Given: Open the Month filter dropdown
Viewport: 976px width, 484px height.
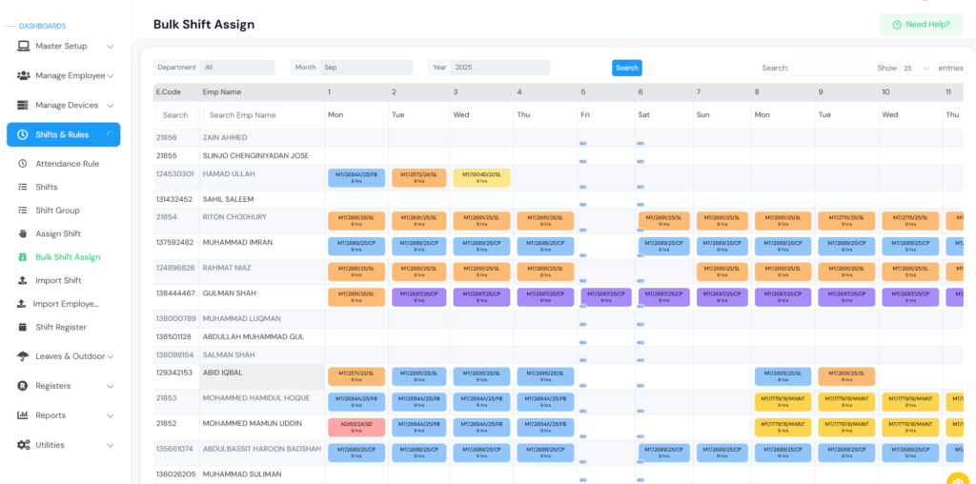Looking at the screenshot, I should point(366,68).
